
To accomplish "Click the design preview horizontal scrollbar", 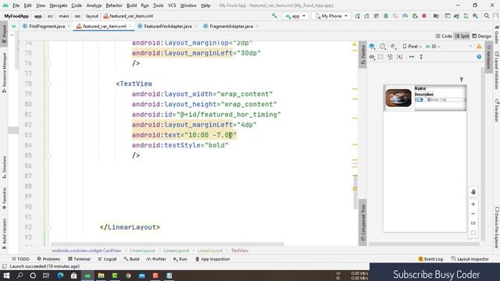I will [x=424, y=244].
